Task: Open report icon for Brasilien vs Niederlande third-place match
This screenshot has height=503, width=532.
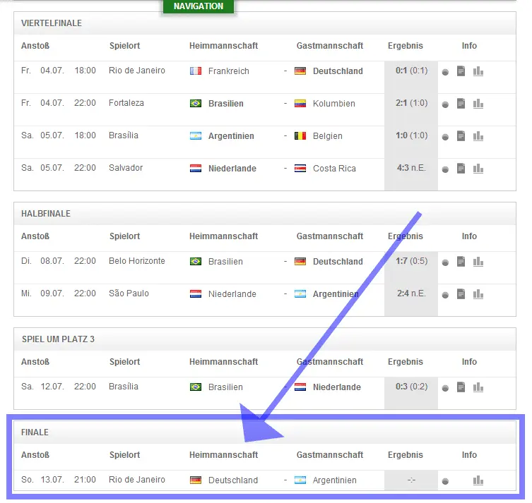Action: coord(461,387)
